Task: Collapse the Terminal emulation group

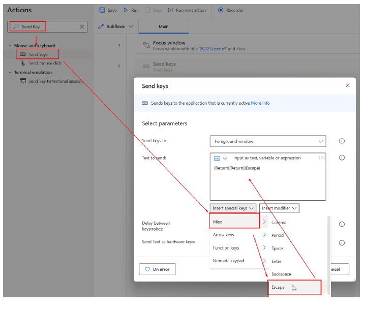Action: click(10, 72)
